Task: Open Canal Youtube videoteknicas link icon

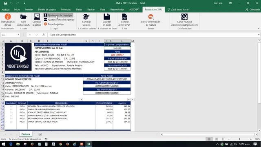Action: pyautogui.click(x=184, y=17)
